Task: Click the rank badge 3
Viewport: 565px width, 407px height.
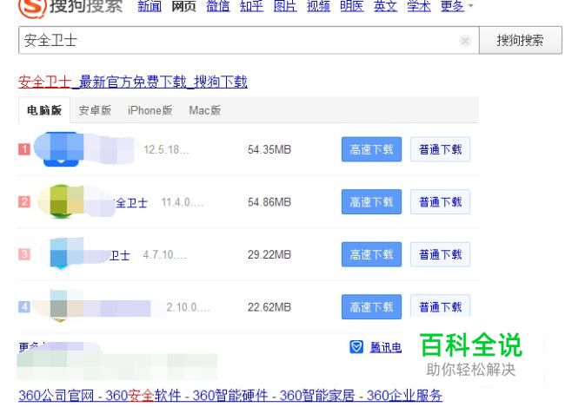Action: pos(24,254)
